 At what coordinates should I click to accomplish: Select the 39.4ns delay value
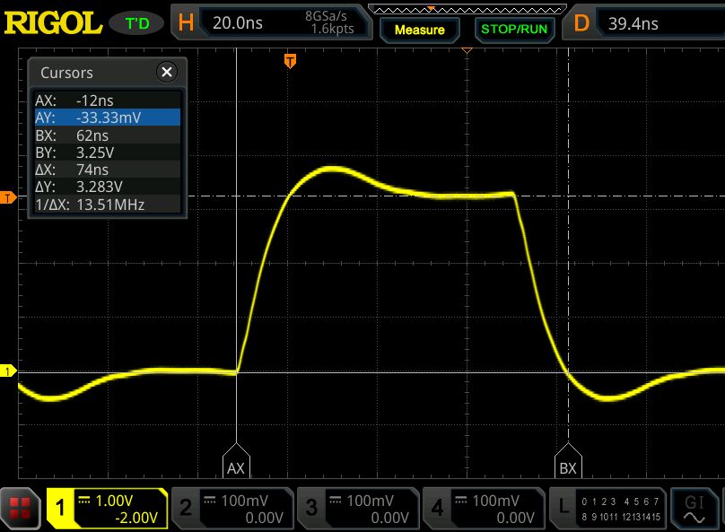pyautogui.click(x=633, y=23)
